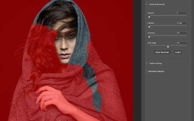Click the Contrast label text
Image resolution: width=194 pixels, height=121 pixels.
pos(151,33)
